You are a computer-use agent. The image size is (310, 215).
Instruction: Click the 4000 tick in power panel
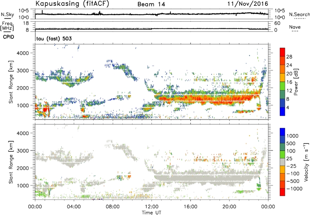[x=22, y=53]
